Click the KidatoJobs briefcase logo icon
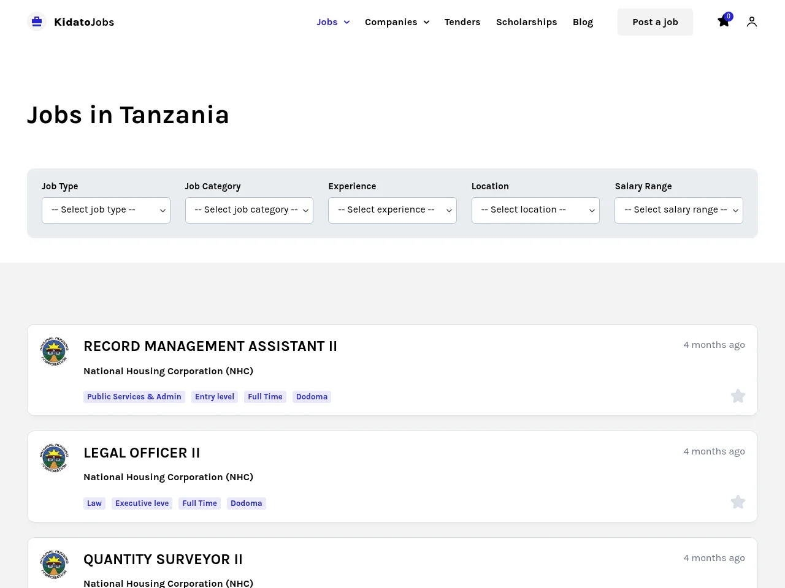Image resolution: width=785 pixels, height=588 pixels. tap(37, 22)
